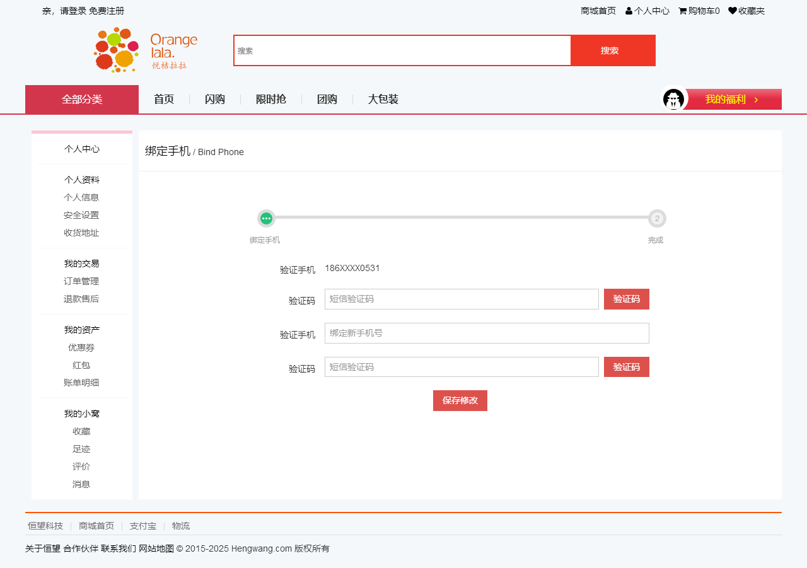Expand the 全部分类 category menu
Viewport: 807px width, 568px height.
click(x=82, y=100)
